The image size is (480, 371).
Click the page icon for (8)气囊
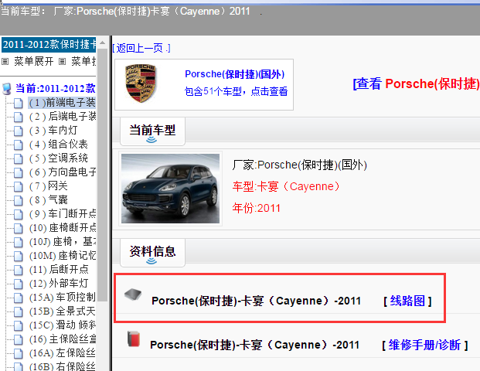19,200
